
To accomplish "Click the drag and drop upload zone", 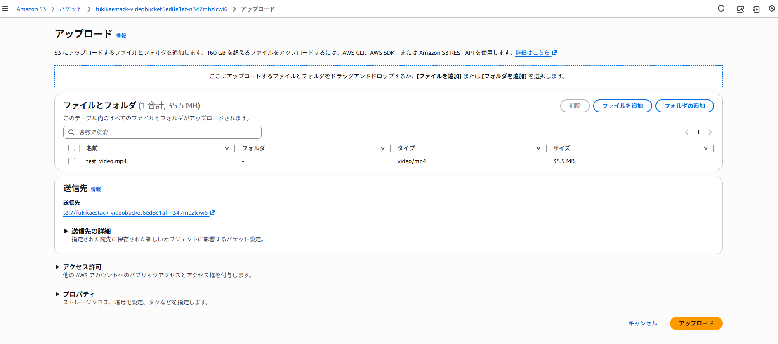I will [x=389, y=76].
